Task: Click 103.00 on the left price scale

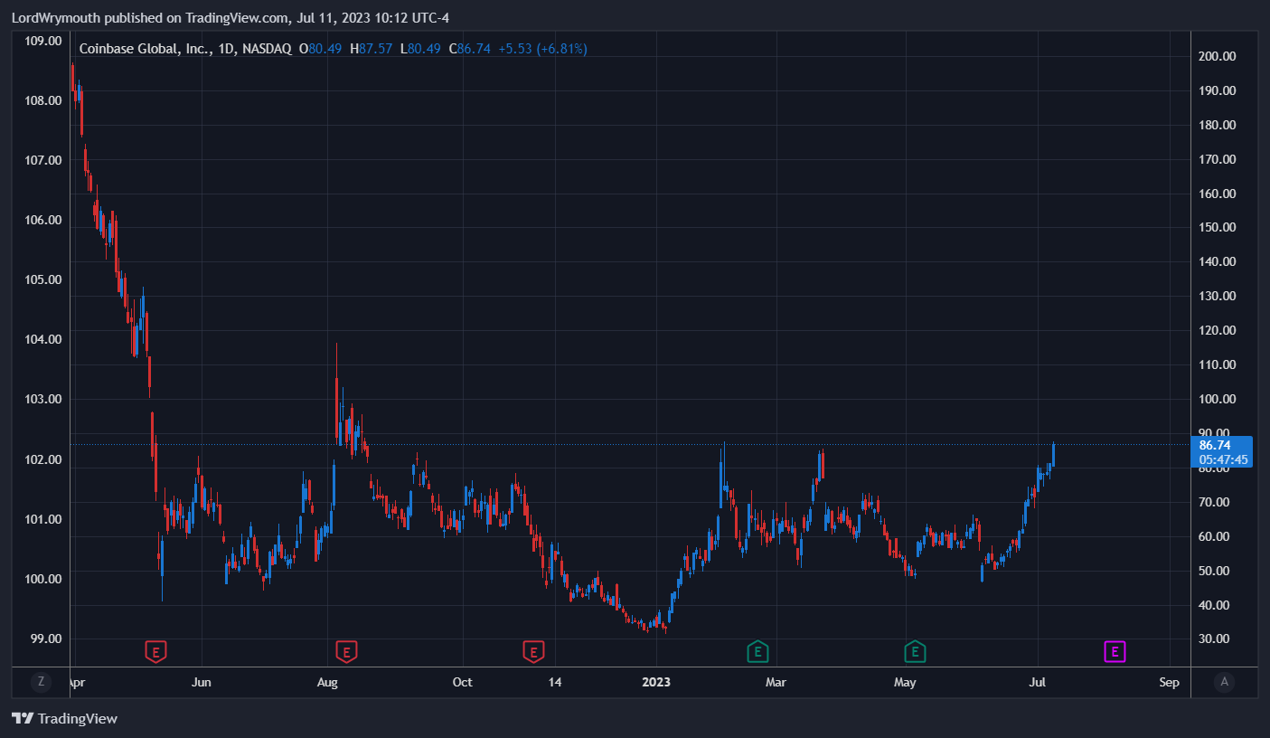Action: click(45, 399)
